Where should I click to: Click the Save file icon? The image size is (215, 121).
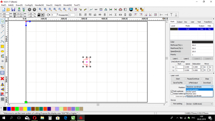pos(13,9)
